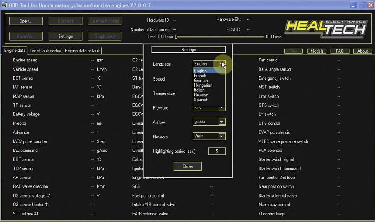Pick Spanish from the language list
Viewport: 375px width, 222px height.
pos(201,100)
